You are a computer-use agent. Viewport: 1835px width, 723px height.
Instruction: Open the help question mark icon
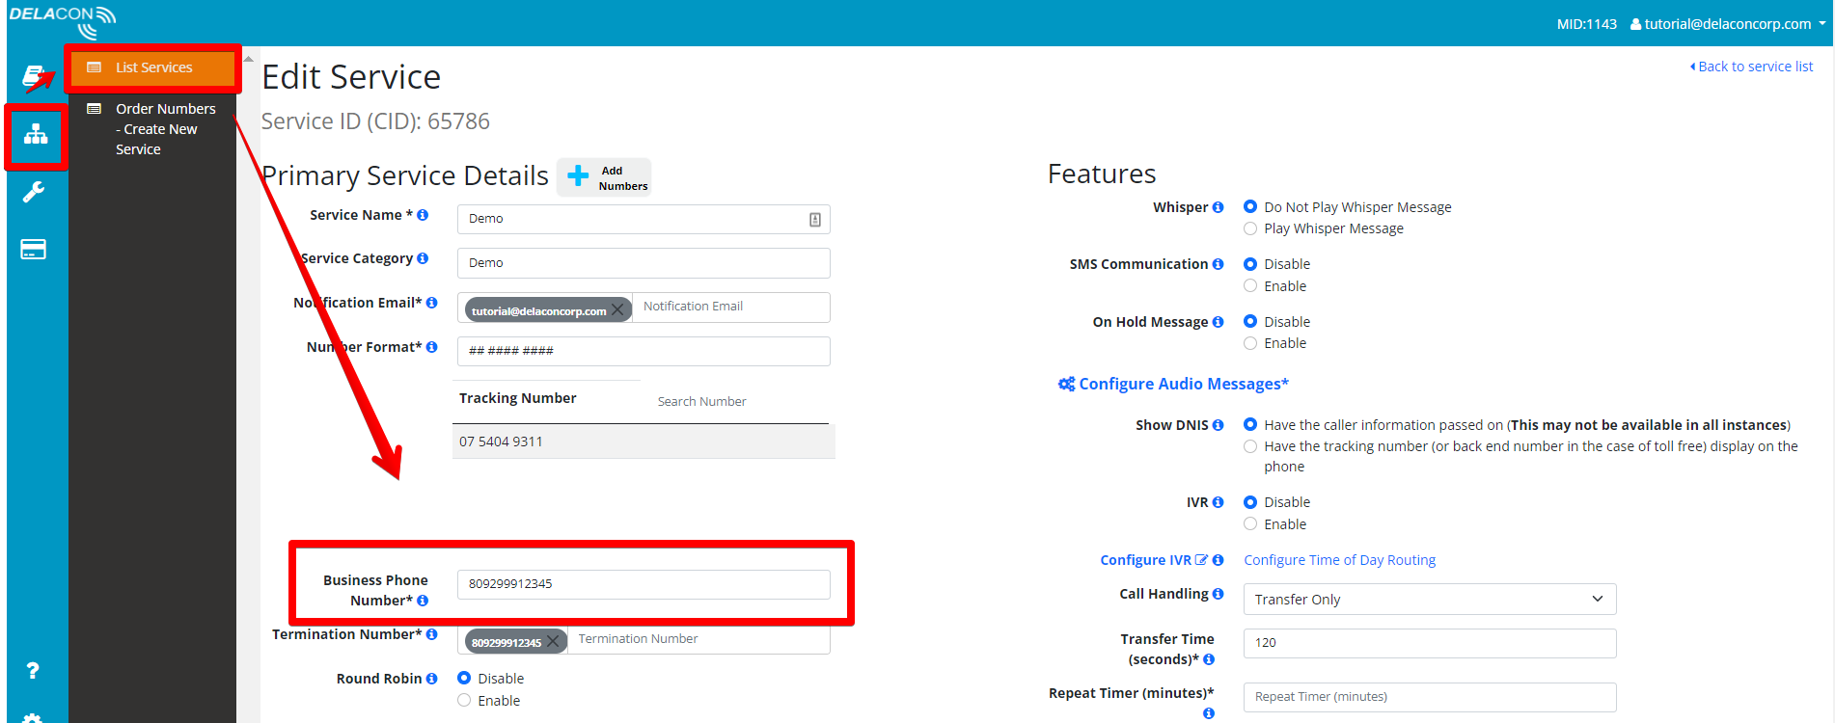(x=33, y=670)
